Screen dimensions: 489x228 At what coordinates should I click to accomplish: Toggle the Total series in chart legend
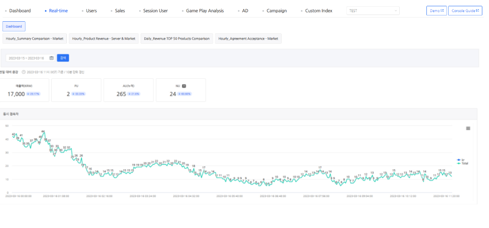[462, 163]
